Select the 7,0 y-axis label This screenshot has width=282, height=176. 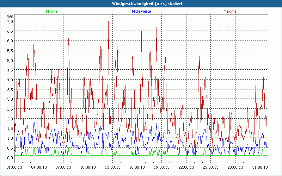click(x=10, y=21)
